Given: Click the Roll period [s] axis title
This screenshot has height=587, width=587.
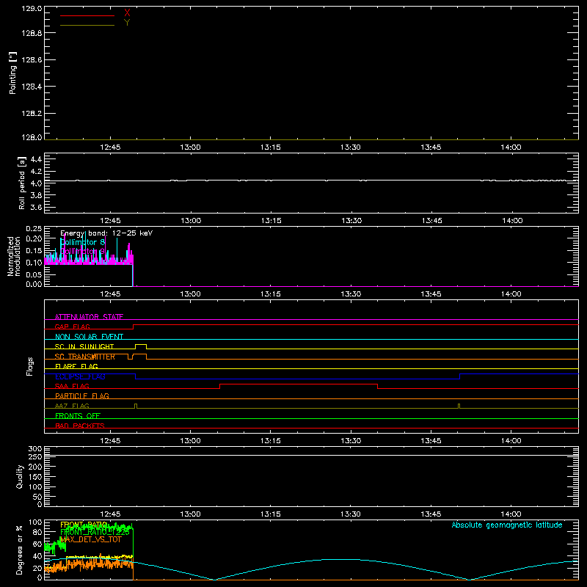Looking at the screenshot, I should pyautogui.click(x=22, y=183).
